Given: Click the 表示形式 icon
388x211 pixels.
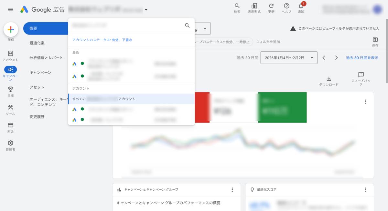Looking at the screenshot, I should tap(254, 6).
